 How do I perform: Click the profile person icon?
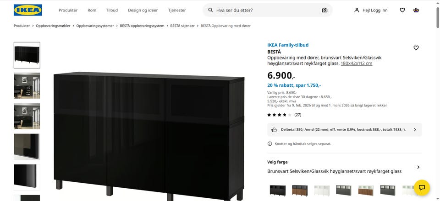357,10
